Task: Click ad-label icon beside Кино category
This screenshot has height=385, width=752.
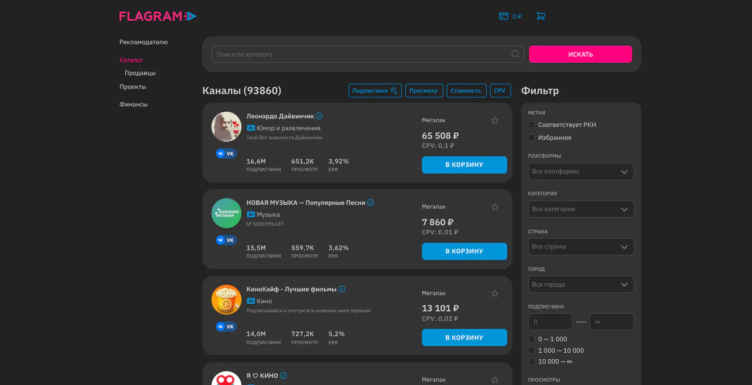Action: [x=251, y=301]
